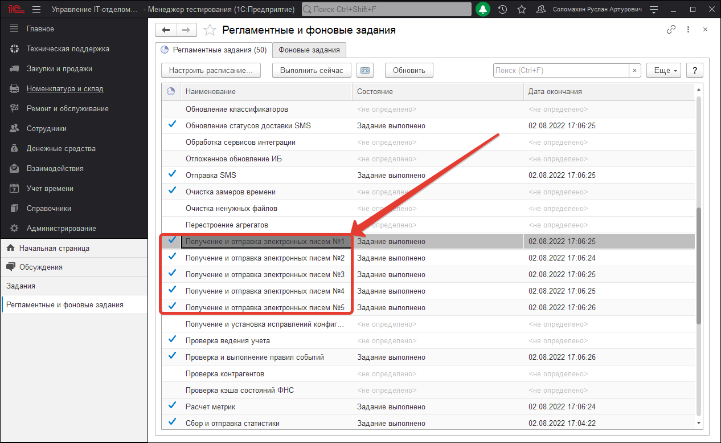Viewport: 721px width, 443px height.
Task: Open favorites star in title bar
Action: click(521, 10)
